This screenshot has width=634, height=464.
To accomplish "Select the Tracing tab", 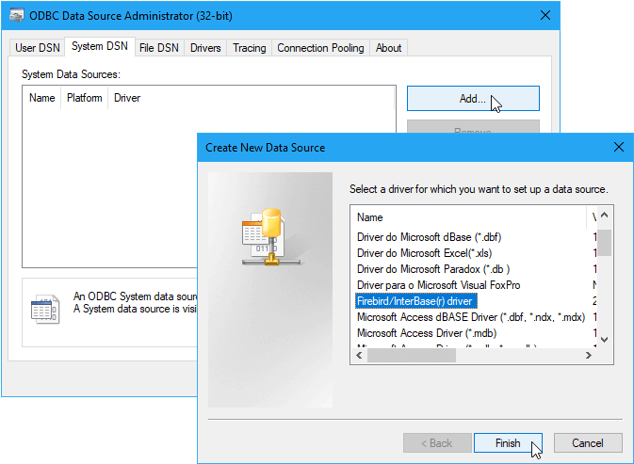I will point(250,48).
